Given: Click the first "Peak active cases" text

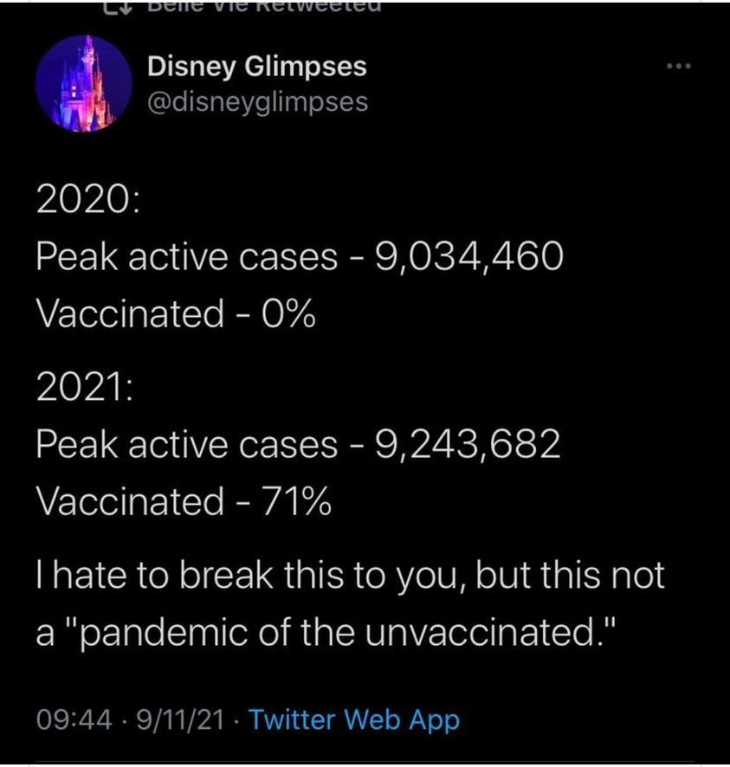Looking at the screenshot, I should (x=185, y=256).
